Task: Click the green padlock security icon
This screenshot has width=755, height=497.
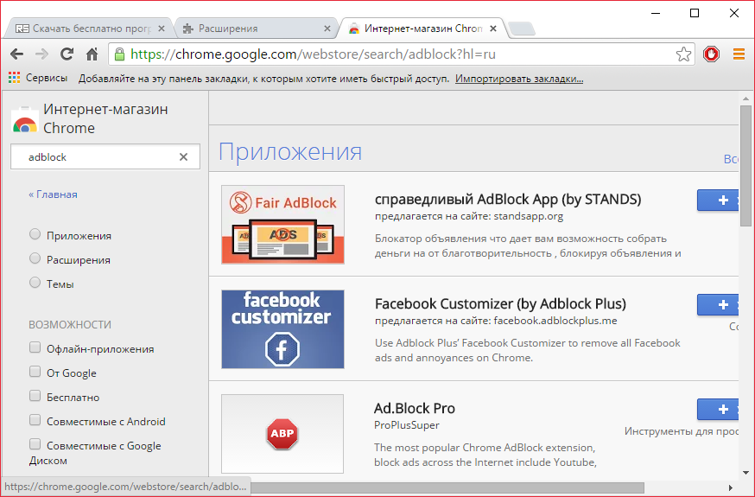Action: [119, 54]
